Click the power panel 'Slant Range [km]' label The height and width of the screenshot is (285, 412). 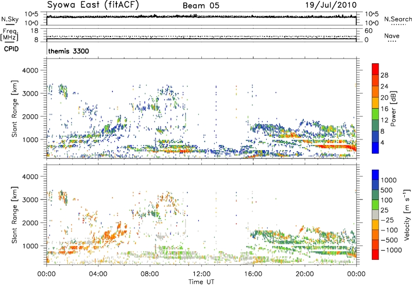coord(14,109)
